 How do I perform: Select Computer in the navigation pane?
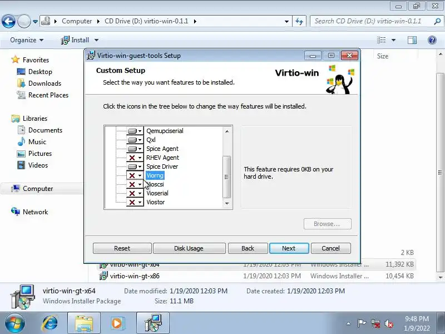click(x=38, y=189)
